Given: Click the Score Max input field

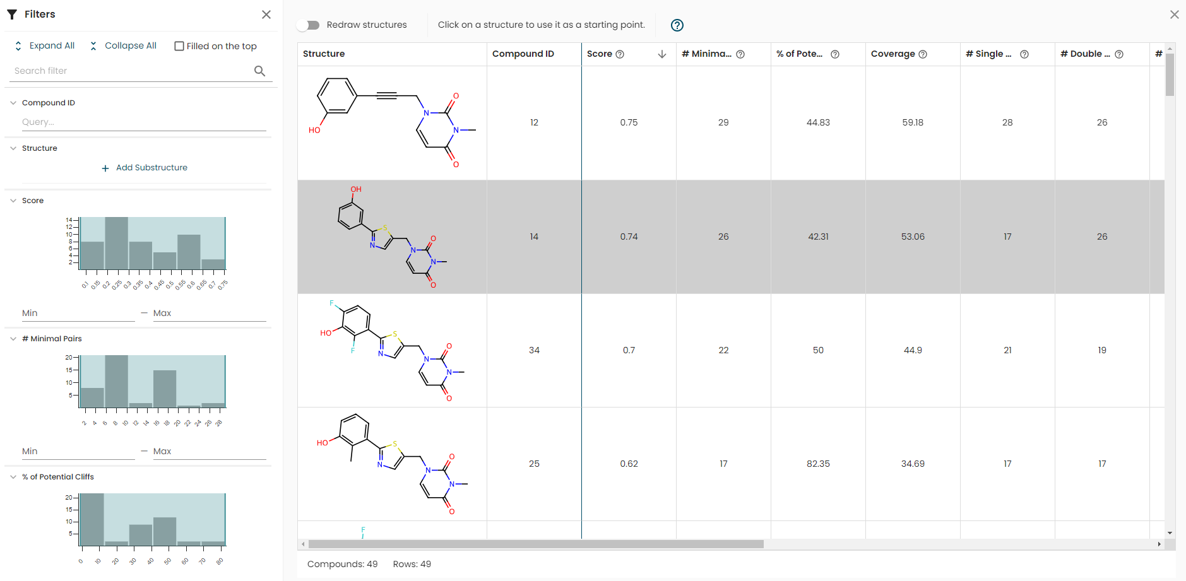Looking at the screenshot, I should [x=210, y=314].
